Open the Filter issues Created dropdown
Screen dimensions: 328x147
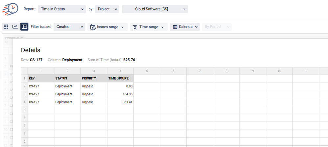(x=69, y=27)
